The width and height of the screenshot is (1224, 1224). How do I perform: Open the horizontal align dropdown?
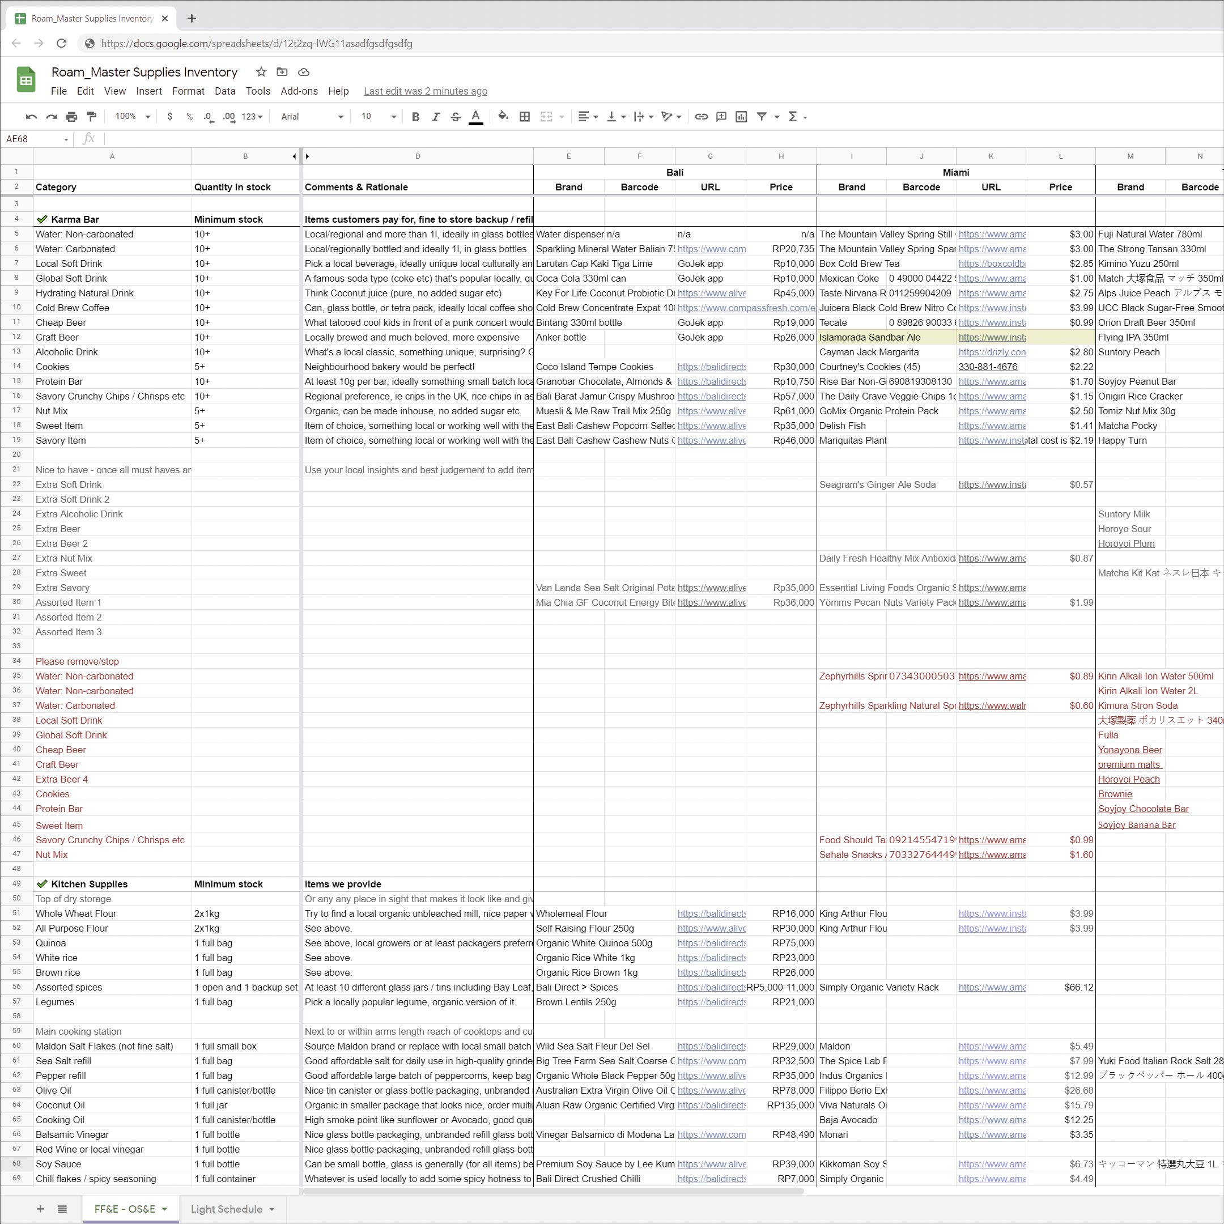(x=588, y=117)
